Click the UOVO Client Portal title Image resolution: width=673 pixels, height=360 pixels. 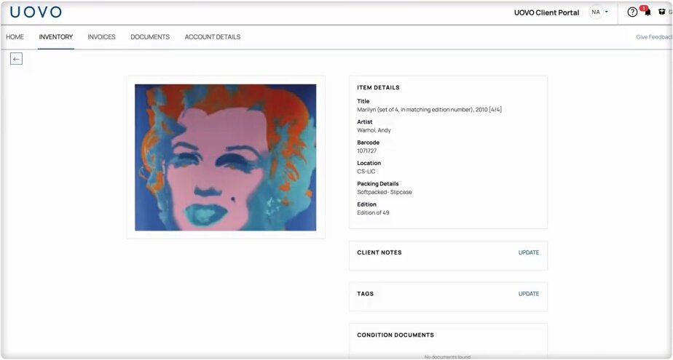[x=547, y=12]
